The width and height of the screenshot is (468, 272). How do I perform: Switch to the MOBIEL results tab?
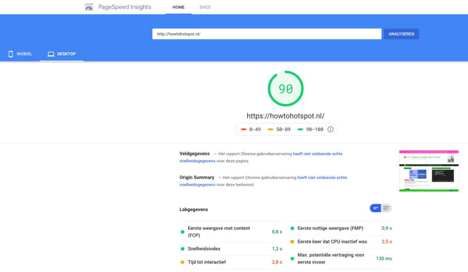click(20, 54)
